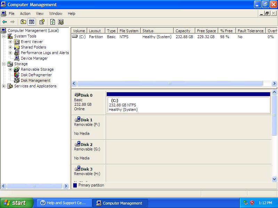The image size is (278, 208).
Task: Click the Disk Management icon
Action: [x=17, y=80]
